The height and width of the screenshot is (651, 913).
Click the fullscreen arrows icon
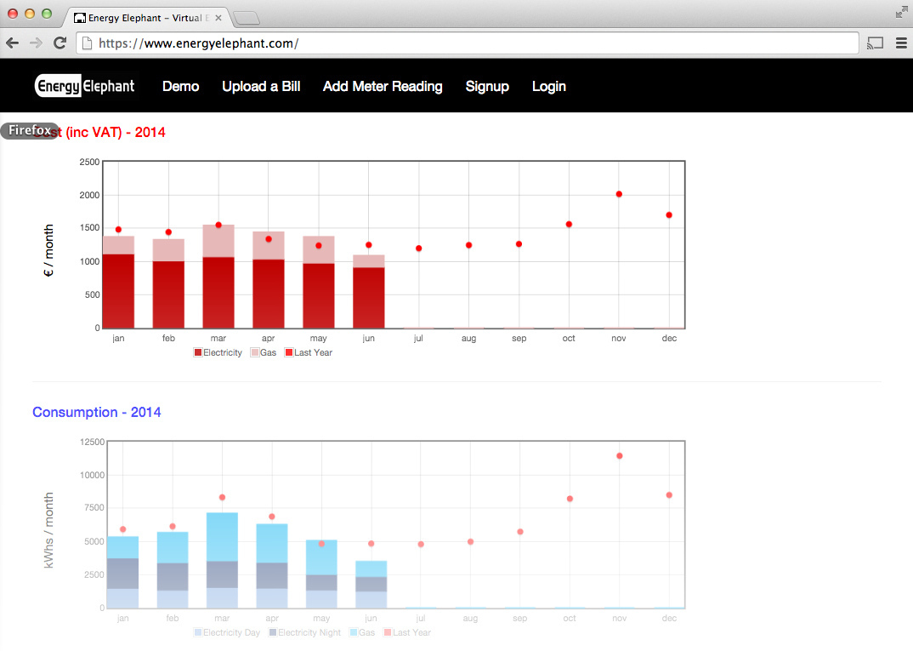point(901,12)
